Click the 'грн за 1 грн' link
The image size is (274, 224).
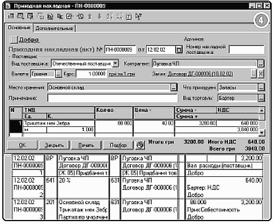point(122,74)
